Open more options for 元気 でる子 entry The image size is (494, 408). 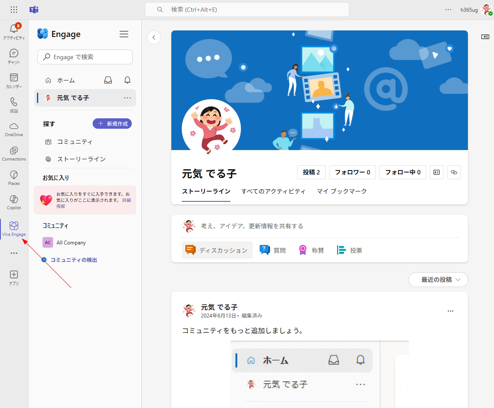click(127, 98)
